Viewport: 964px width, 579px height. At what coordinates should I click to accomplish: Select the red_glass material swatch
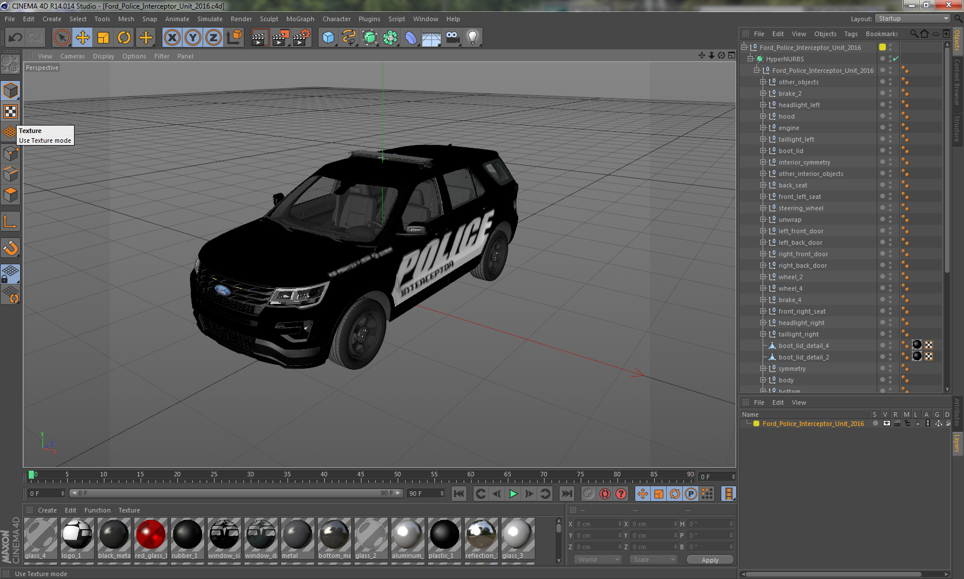151,538
